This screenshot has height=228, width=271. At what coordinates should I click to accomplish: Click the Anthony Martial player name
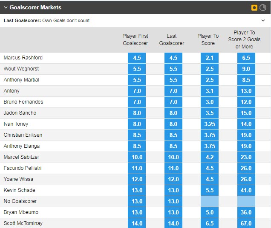pos(21,80)
